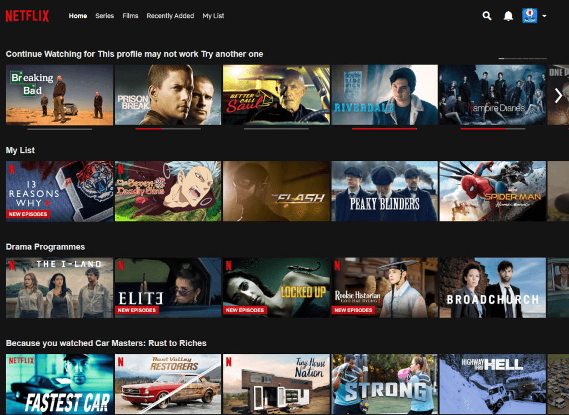Select Recently Added in navigation
Screen dimensions: 569x415
tap(170, 16)
